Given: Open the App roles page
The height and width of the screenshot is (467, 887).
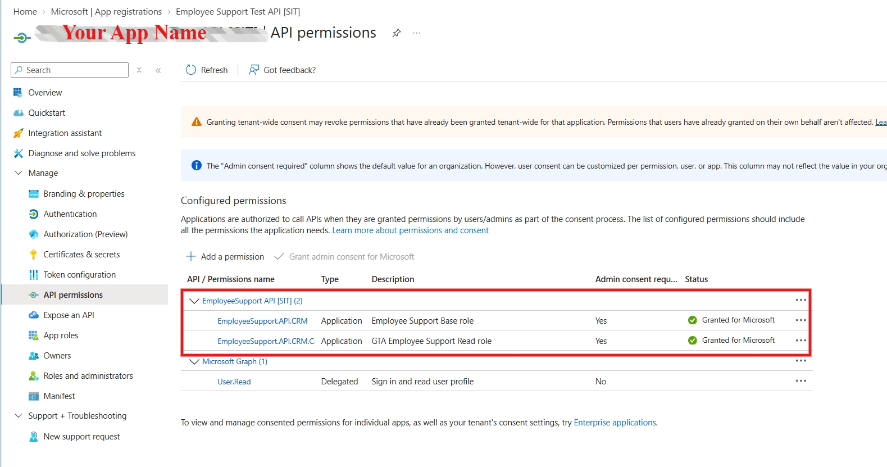Looking at the screenshot, I should click(x=61, y=335).
